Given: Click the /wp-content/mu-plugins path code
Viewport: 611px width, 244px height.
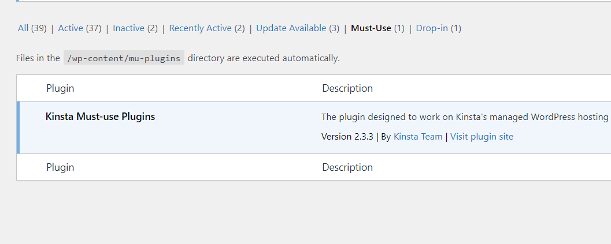Looking at the screenshot, I should pos(124,58).
